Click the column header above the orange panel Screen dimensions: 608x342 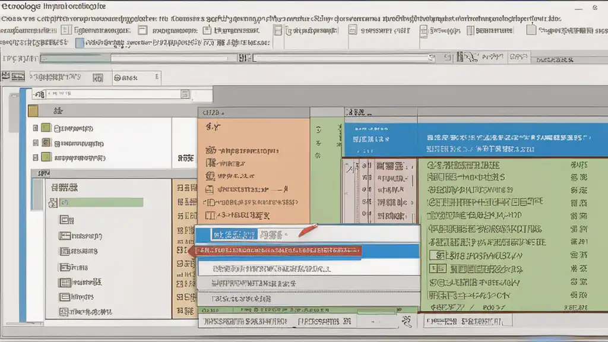click(254, 112)
